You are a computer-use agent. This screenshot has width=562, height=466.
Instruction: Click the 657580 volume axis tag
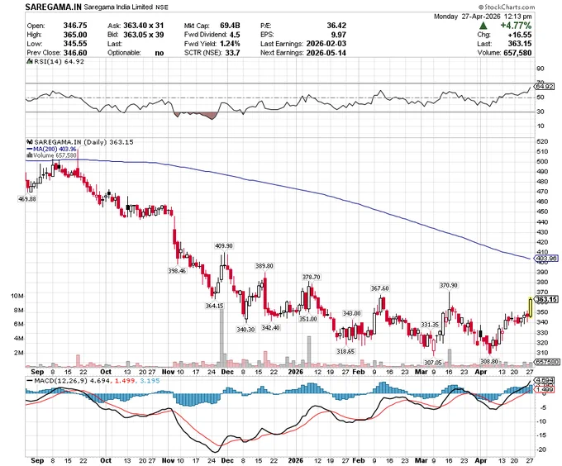[546, 362]
